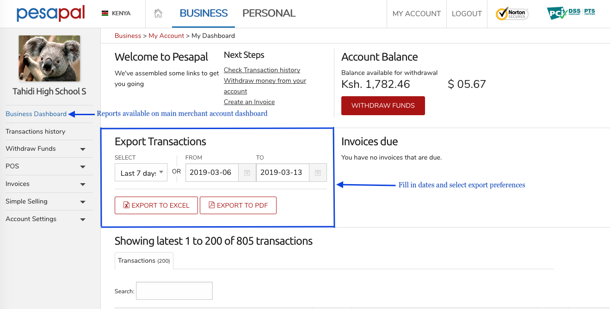Click the Invoices due heading

pos(370,142)
